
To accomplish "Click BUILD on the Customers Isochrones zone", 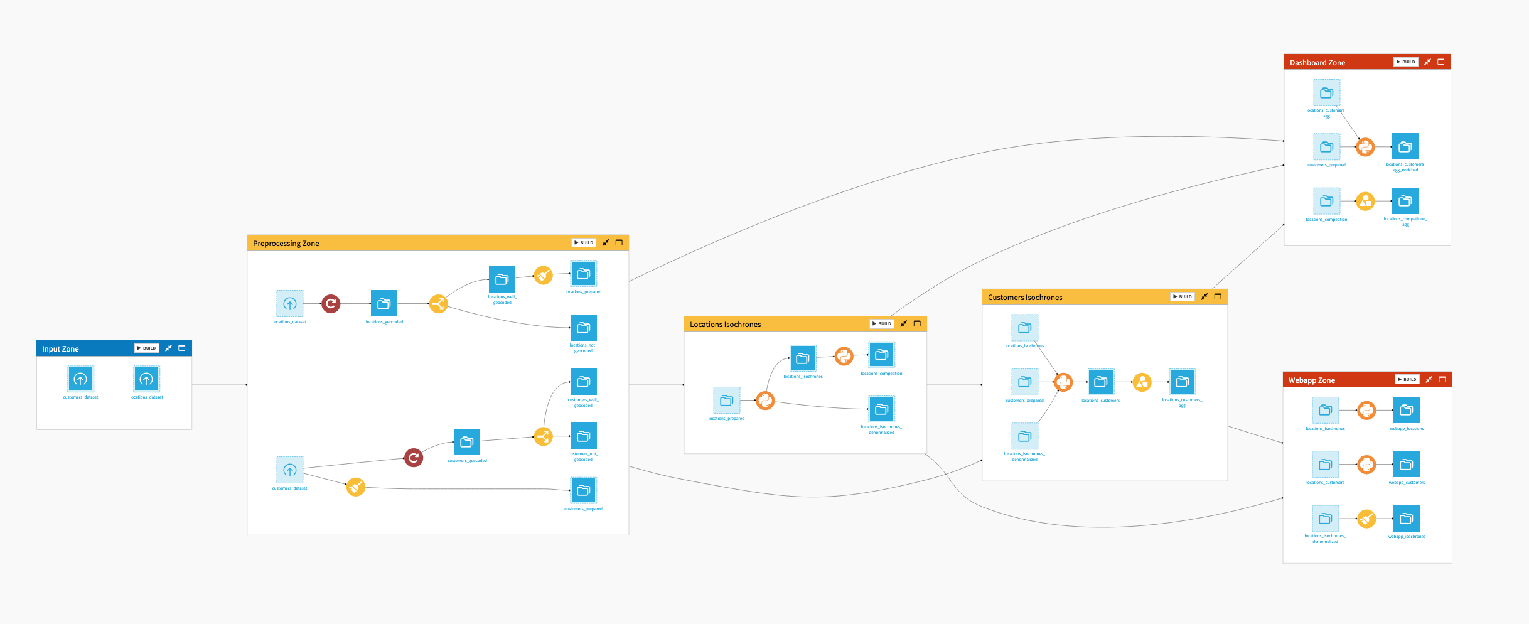I will pyautogui.click(x=1182, y=296).
